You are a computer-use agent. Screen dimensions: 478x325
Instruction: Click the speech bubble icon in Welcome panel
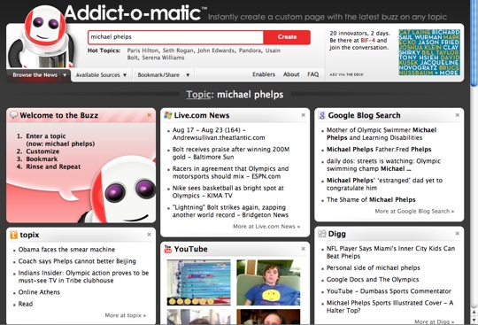(x=14, y=115)
